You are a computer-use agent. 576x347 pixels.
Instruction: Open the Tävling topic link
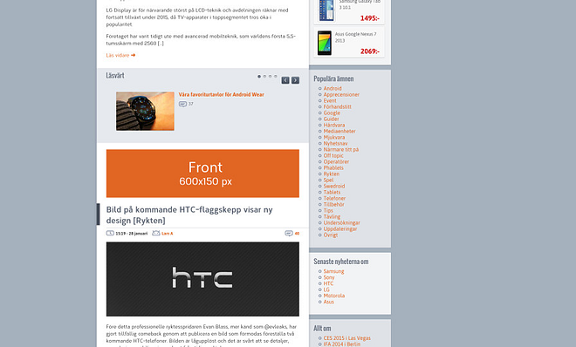pyautogui.click(x=332, y=217)
